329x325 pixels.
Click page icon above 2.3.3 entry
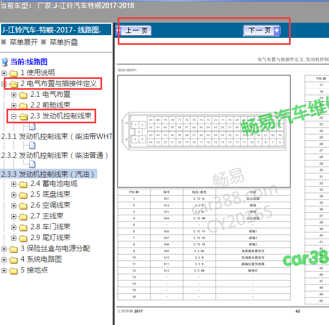(32, 164)
